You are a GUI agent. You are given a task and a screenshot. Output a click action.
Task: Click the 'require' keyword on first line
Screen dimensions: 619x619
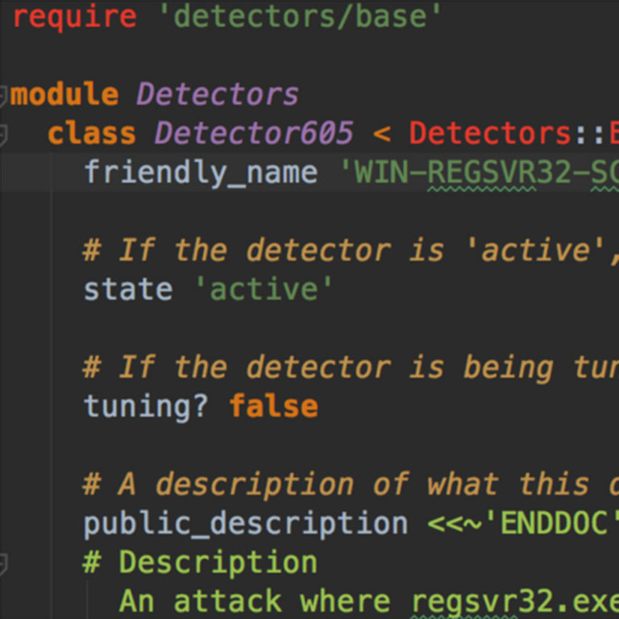(x=74, y=17)
